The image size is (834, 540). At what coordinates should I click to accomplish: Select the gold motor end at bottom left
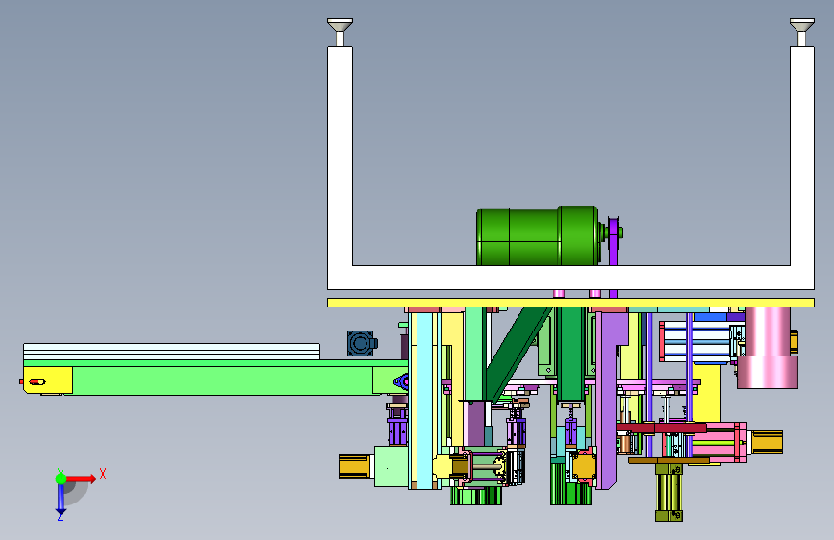354,466
